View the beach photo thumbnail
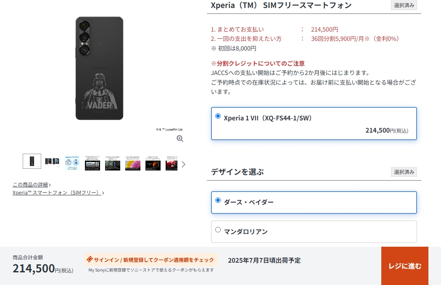Screen dimensions: 441x285 point(92,163)
